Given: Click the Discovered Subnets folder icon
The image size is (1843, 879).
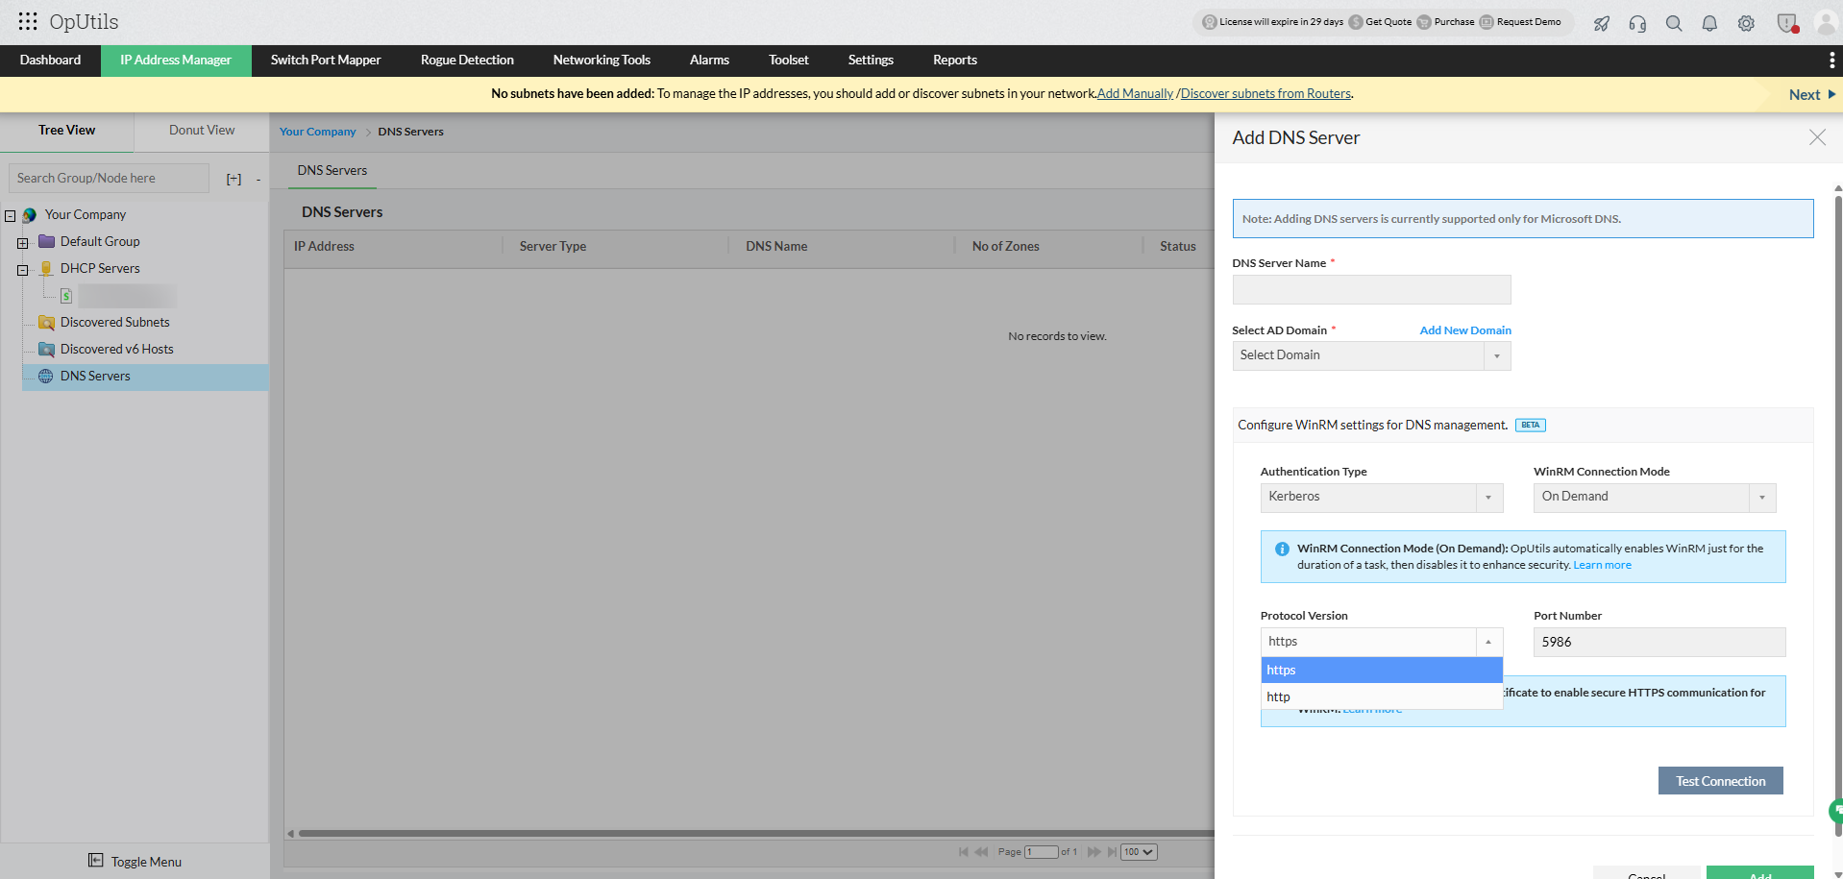Looking at the screenshot, I should coord(46,323).
